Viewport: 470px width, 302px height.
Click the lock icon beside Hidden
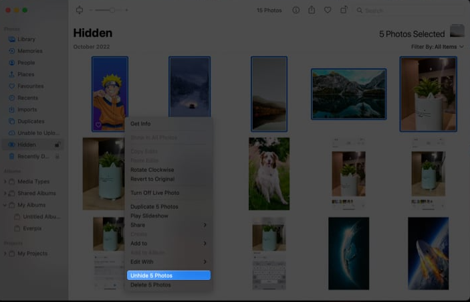pos(57,145)
